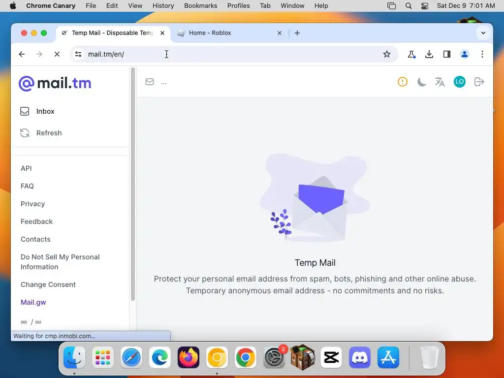Launch Microsoft Edge from the Dock
Image resolution: width=504 pixels, height=378 pixels.
pos(160,357)
